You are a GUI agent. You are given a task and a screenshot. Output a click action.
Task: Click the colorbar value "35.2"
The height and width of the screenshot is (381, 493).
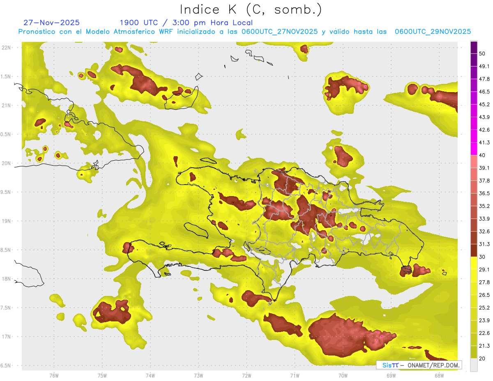click(484, 206)
